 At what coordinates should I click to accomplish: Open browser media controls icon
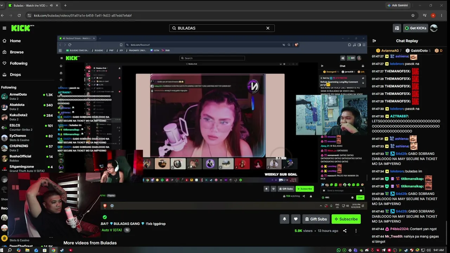[x=425, y=15]
